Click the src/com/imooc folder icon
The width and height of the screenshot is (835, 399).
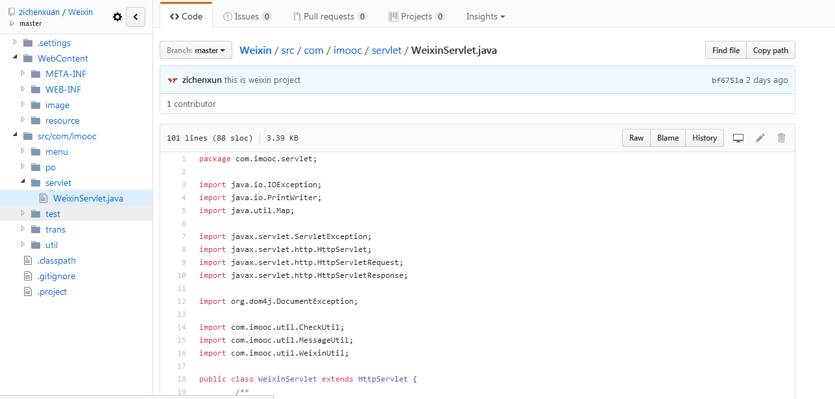(28, 136)
